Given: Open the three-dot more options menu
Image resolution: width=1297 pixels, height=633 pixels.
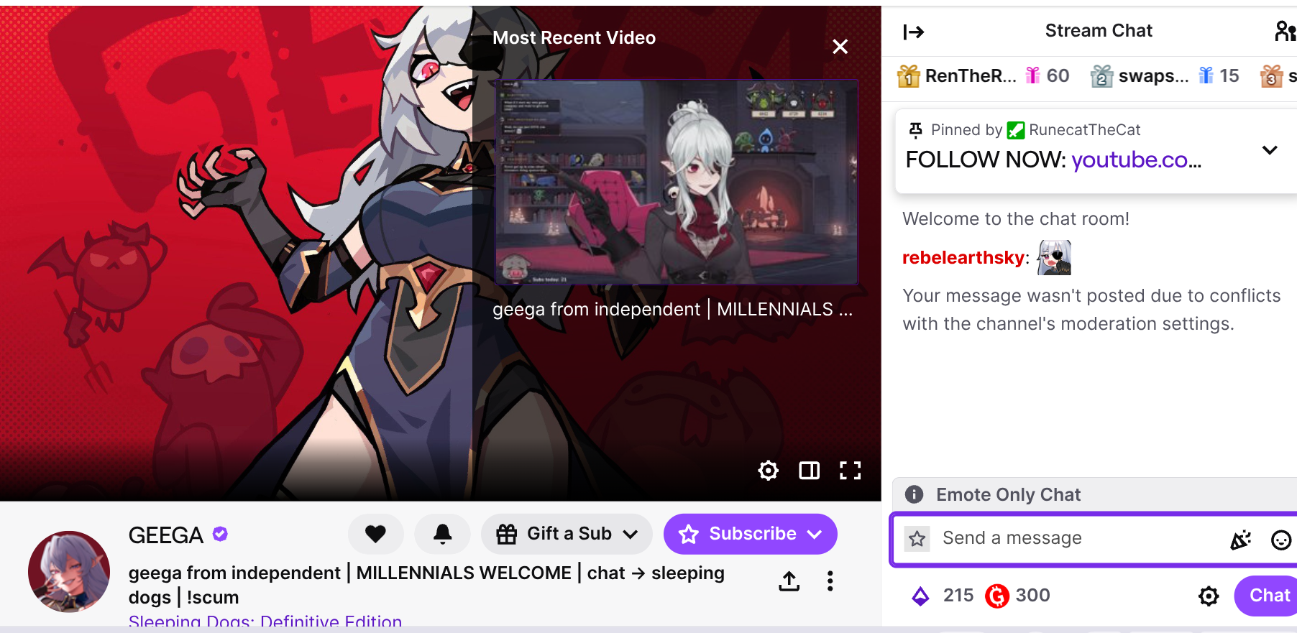Looking at the screenshot, I should 830,581.
